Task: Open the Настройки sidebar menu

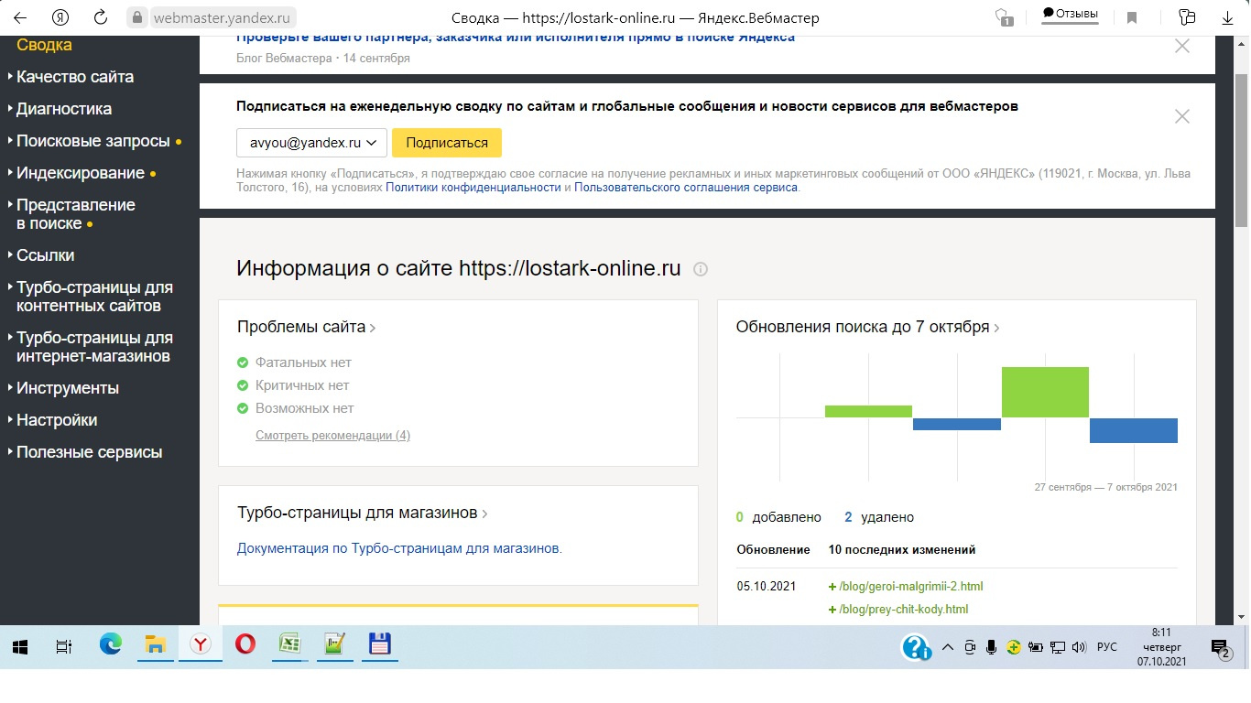Action: click(57, 420)
